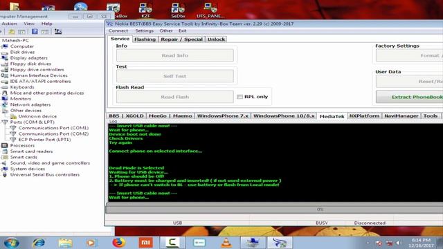The image size is (443, 249).
Task: Click the Display adapters icon in device tree
Action: (5, 58)
